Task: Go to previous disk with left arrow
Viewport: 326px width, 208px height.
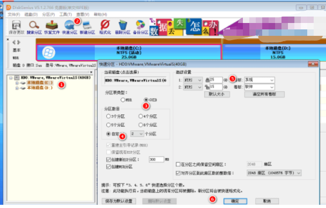Action: 14,42
